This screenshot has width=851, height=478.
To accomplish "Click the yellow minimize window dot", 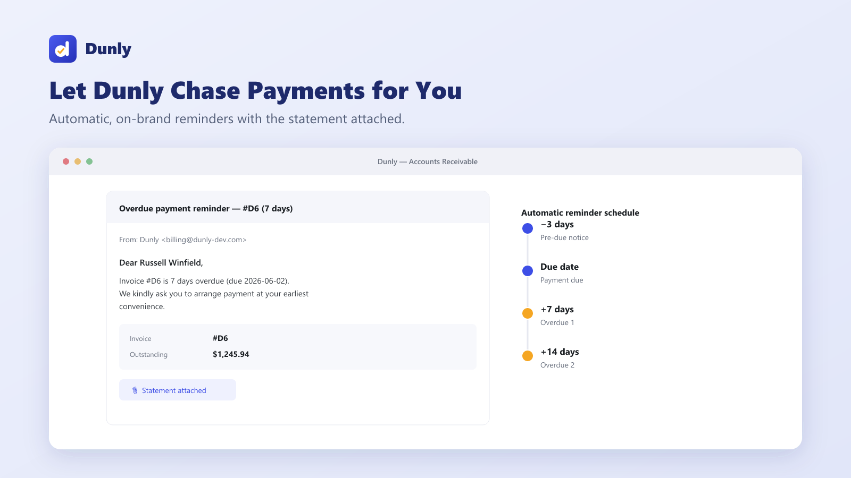I will [78, 161].
